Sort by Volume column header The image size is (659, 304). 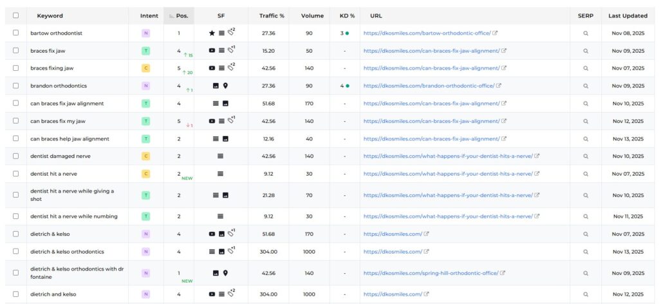[x=312, y=16]
